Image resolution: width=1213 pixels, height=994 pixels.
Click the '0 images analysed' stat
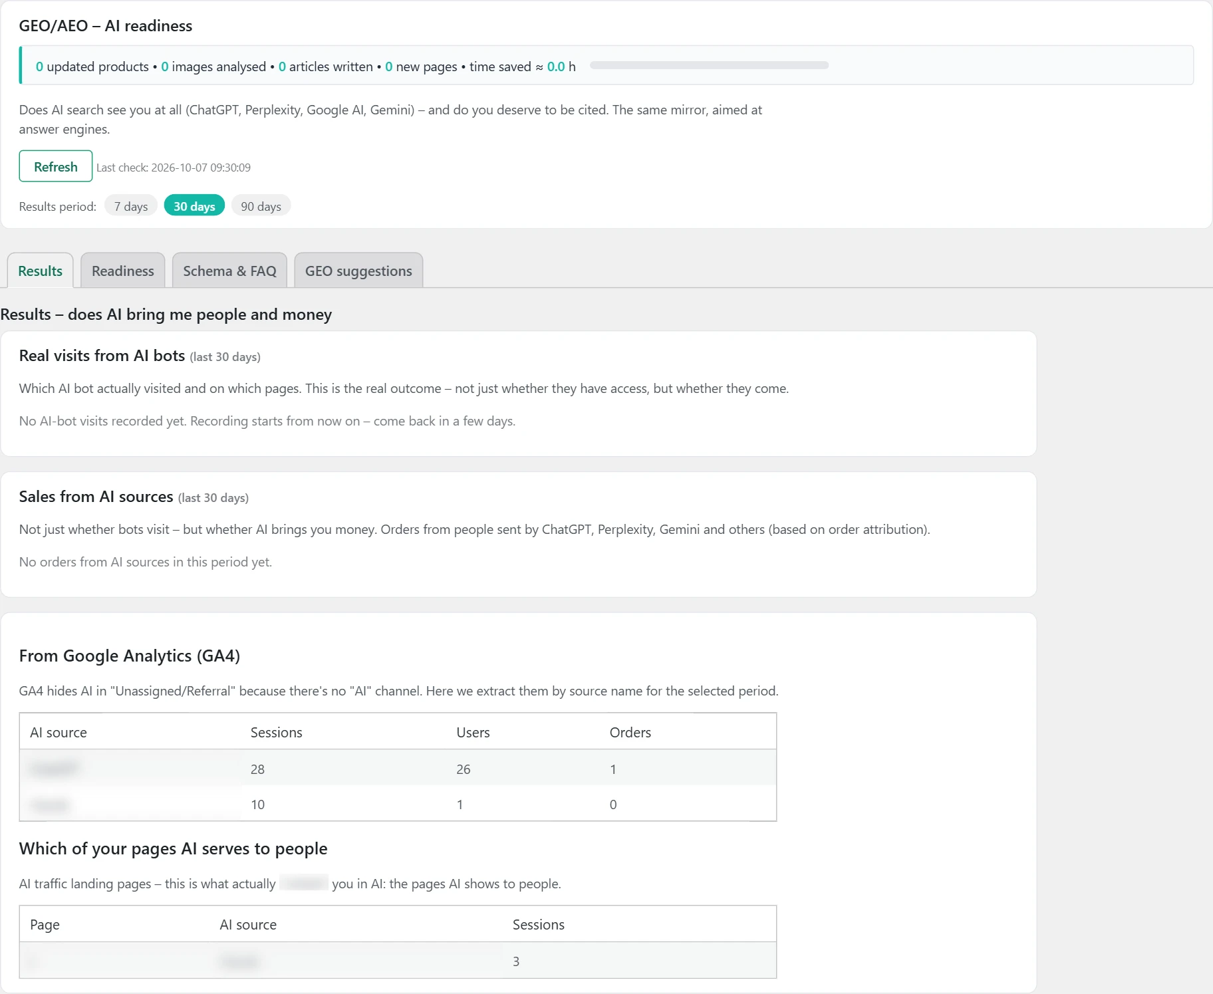[x=213, y=66]
